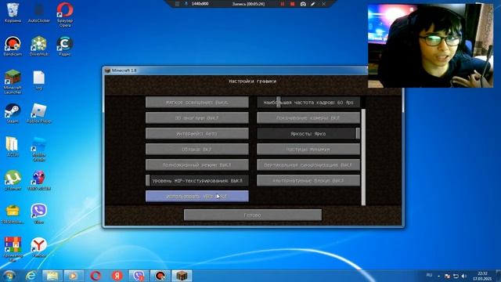Open the Steam desktop shortcut
The width and height of the screenshot is (501, 282).
pos(13,114)
